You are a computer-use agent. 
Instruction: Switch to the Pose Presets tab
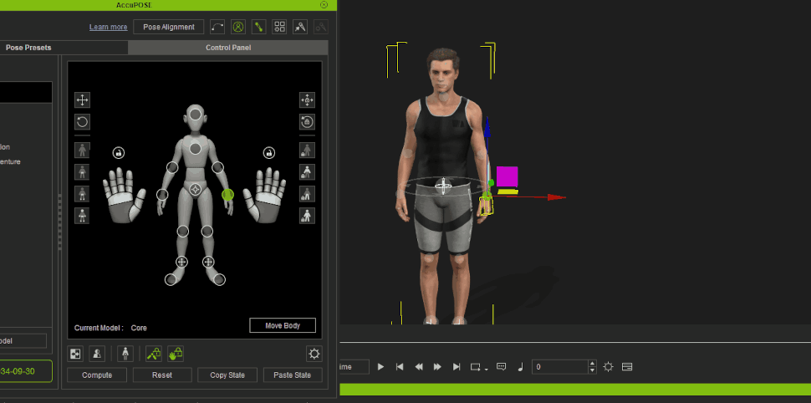[x=28, y=48]
